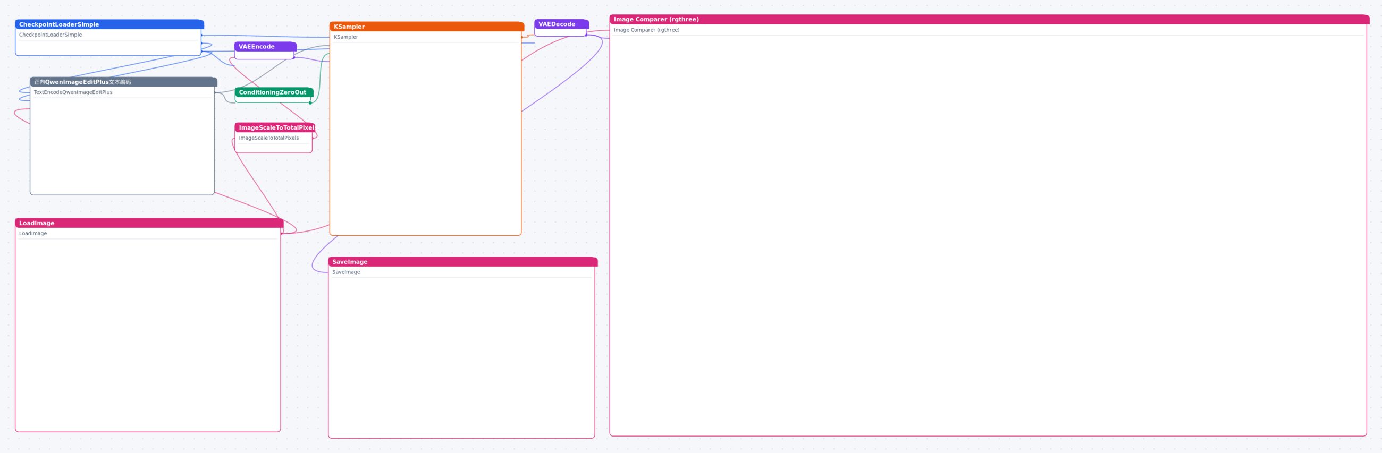
Task: Select the ConditioningZeroOut node header
Action: click(274, 92)
